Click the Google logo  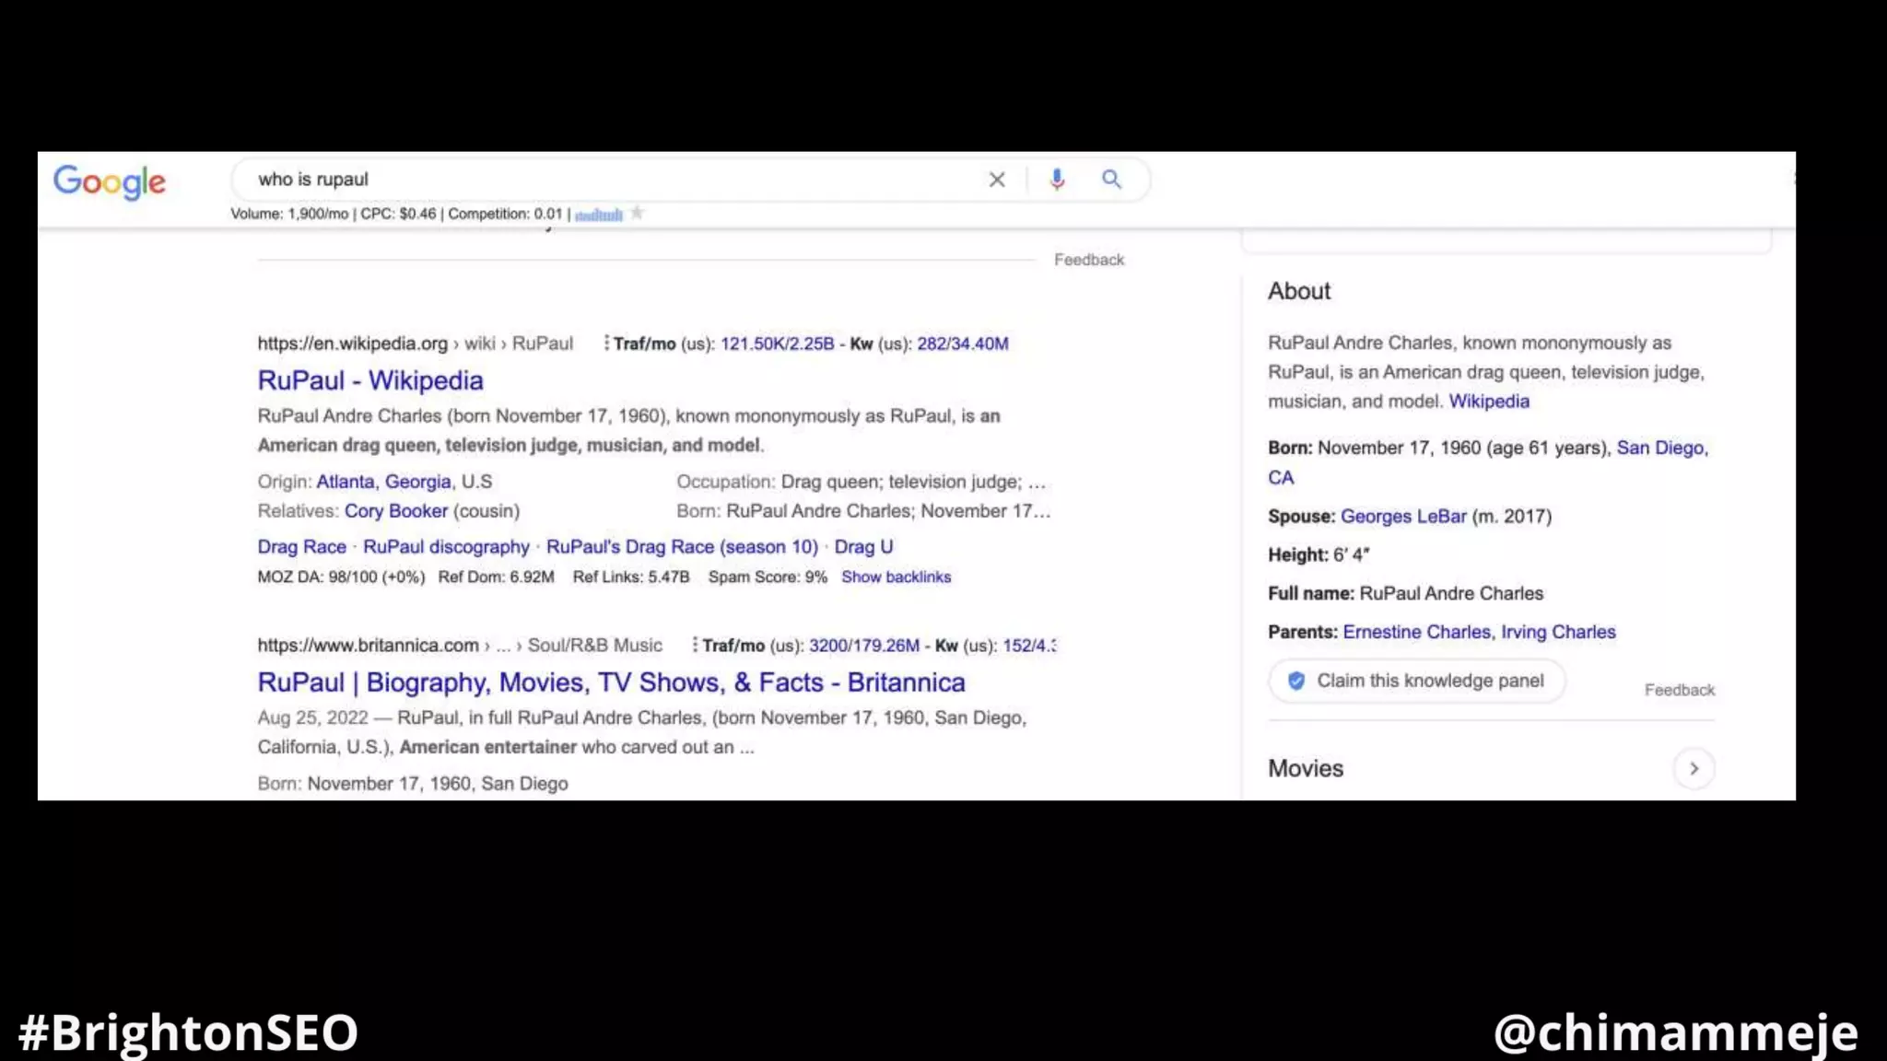(110, 181)
